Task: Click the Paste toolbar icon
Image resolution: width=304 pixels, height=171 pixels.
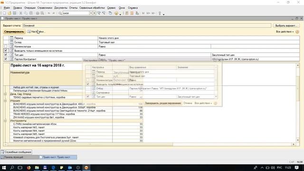Action: [31, 13]
